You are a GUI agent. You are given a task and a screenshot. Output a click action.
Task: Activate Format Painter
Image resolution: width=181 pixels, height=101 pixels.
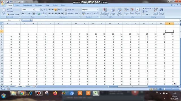[x=13, y=14]
